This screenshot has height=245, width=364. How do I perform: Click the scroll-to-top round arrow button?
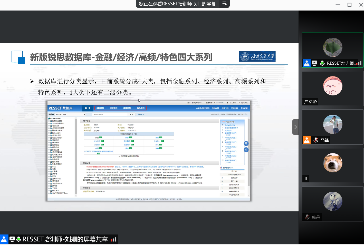tap(246, 144)
